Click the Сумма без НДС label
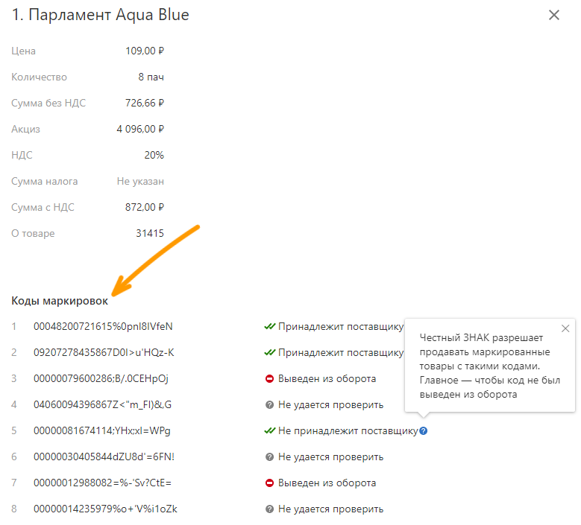 tap(48, 103)
